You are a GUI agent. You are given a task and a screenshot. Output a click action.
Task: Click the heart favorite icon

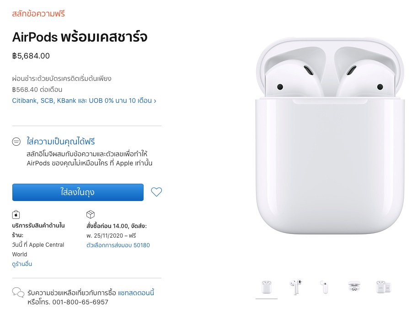(x=156, y=192)
